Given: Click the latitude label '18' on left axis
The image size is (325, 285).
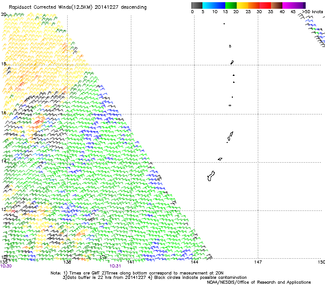Looking at the screenshot, I should click(x=4, y=64).
